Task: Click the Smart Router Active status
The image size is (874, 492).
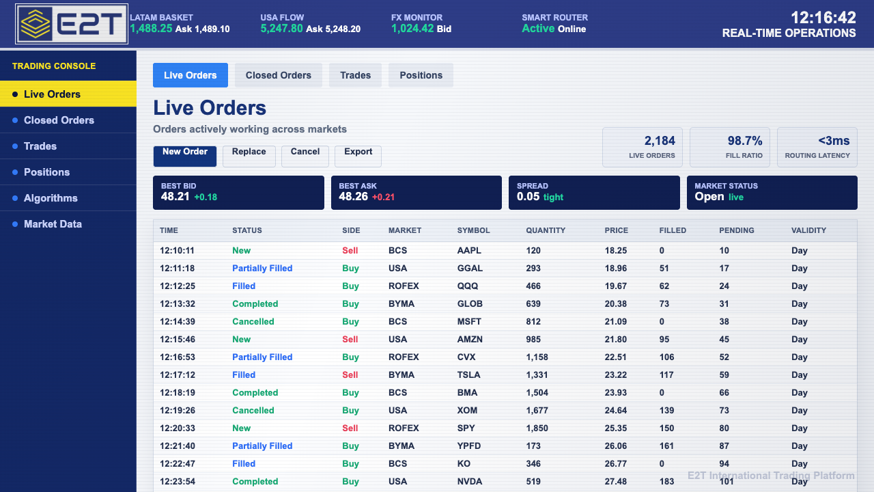Action: pyautogui.click(x=538, y=29)
